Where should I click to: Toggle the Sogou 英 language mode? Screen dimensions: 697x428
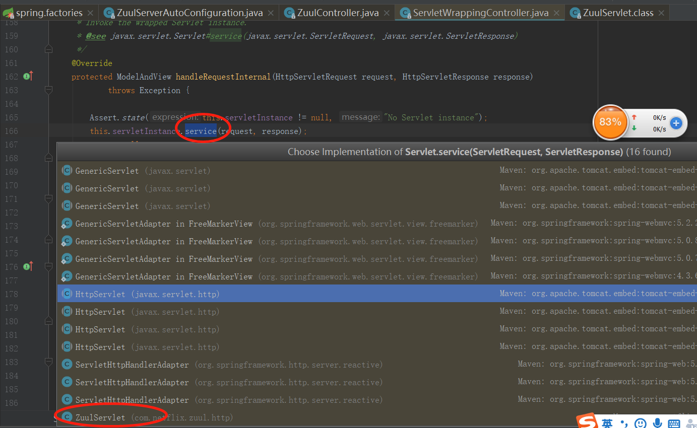tap(607, 423)
